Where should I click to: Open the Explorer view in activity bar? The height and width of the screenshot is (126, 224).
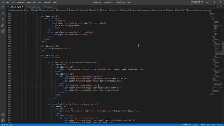click(x=3, y=7)
